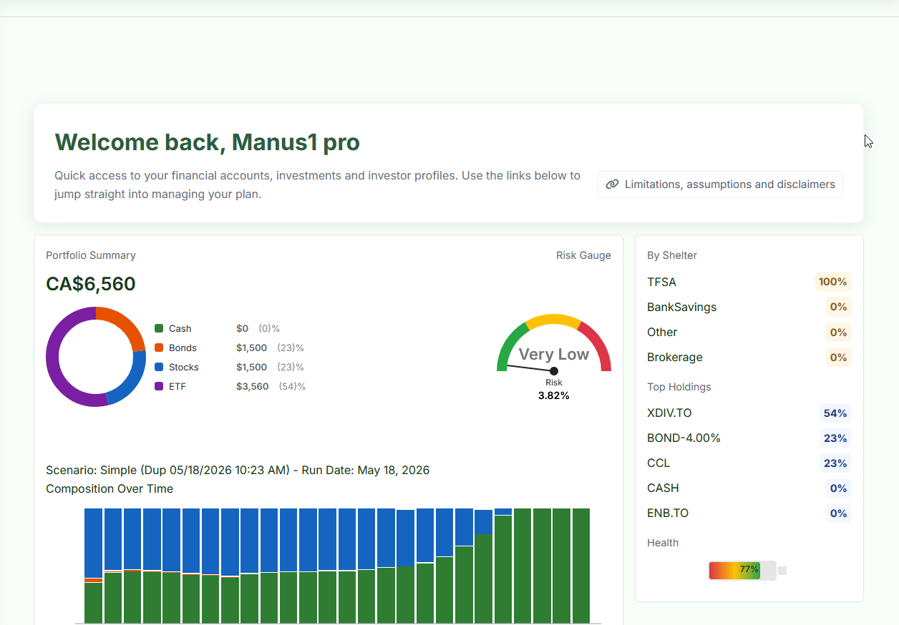Open Limitations, assumptions and disclaimers link
This screenshot has width=899, height=625.
pos(720,184)
